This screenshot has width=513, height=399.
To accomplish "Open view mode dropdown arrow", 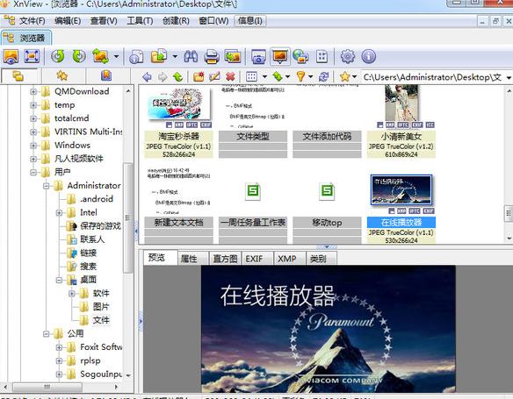I will pyautogui.click(x=264, y=77).
